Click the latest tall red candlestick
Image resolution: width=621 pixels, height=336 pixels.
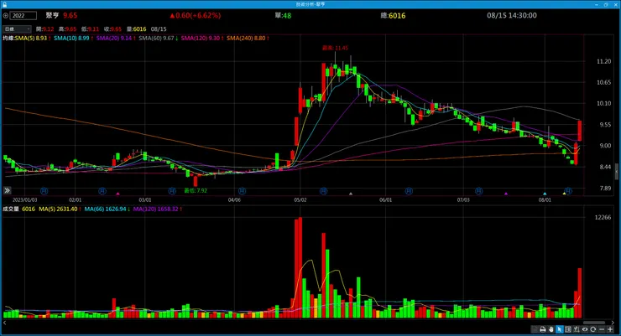coord(580,131)
